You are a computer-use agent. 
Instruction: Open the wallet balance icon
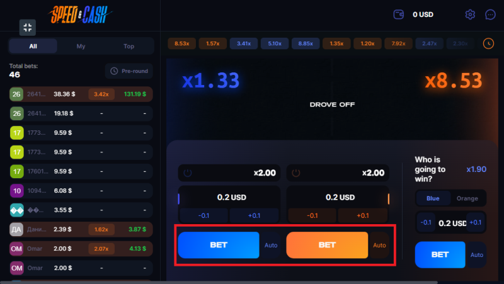coord(399,14)
